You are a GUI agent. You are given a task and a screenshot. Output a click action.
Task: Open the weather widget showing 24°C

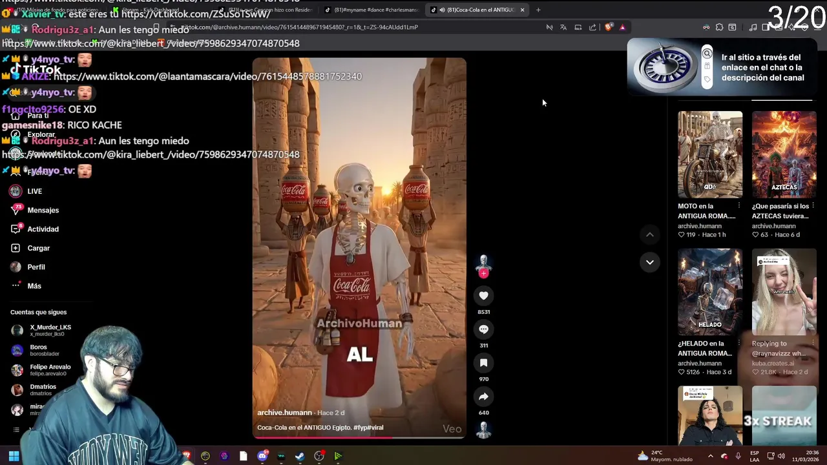(x=664, y=456)
